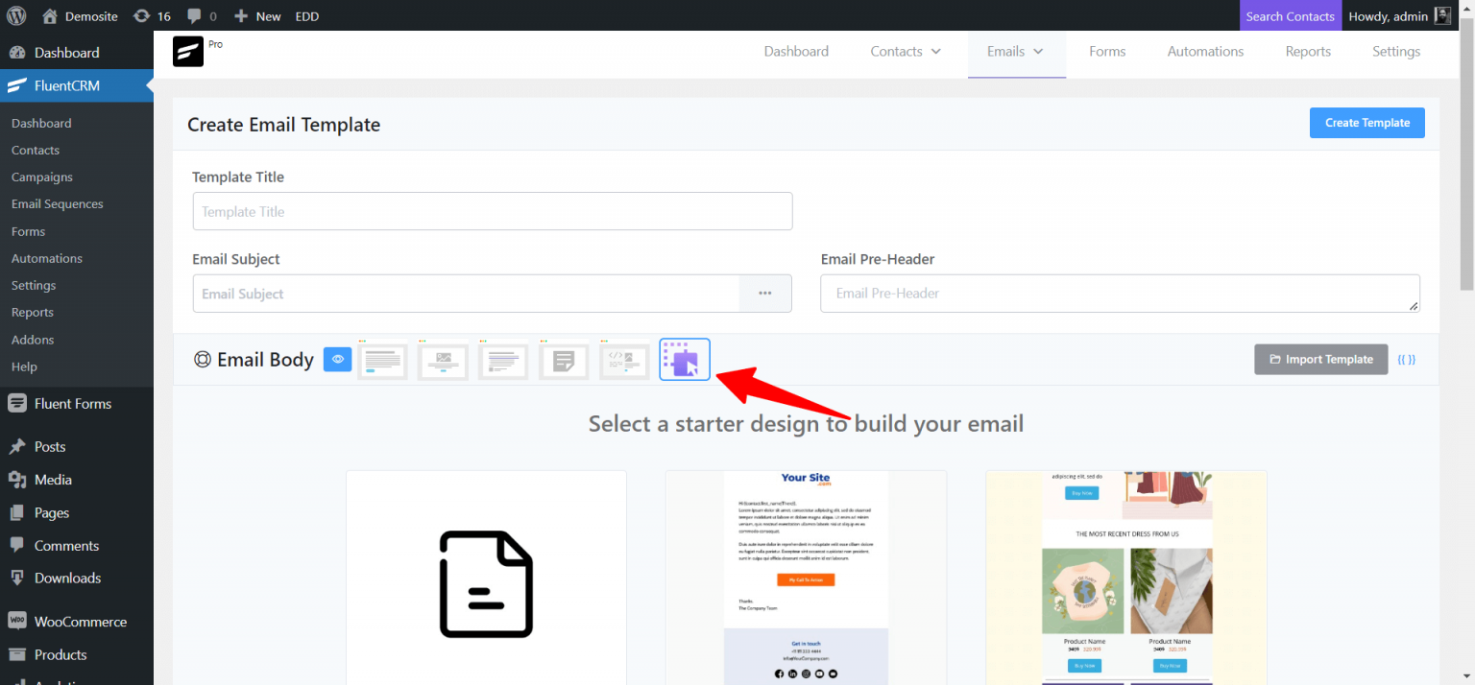
Task: Import a template using Import Template
Action: click(1320, 359)
